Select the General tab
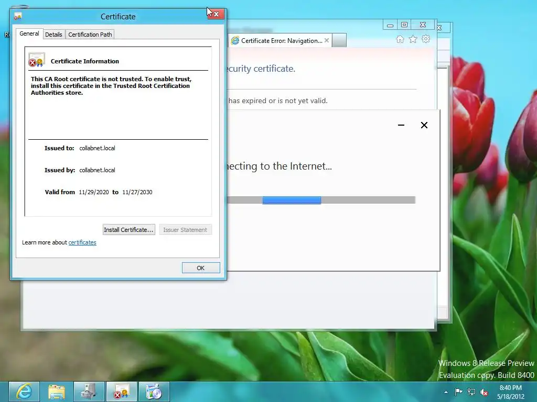The height and width of the screenshot is (402, 537). (x=29, y=33)
